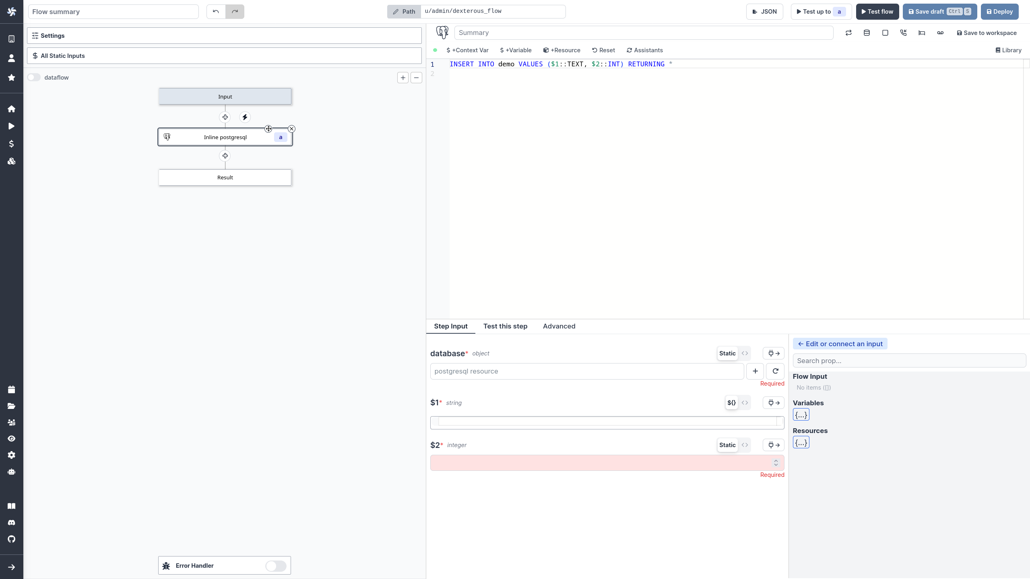Open documentation book icon
This screenshot has height=579, width=1030.
[x=12, y=506]
